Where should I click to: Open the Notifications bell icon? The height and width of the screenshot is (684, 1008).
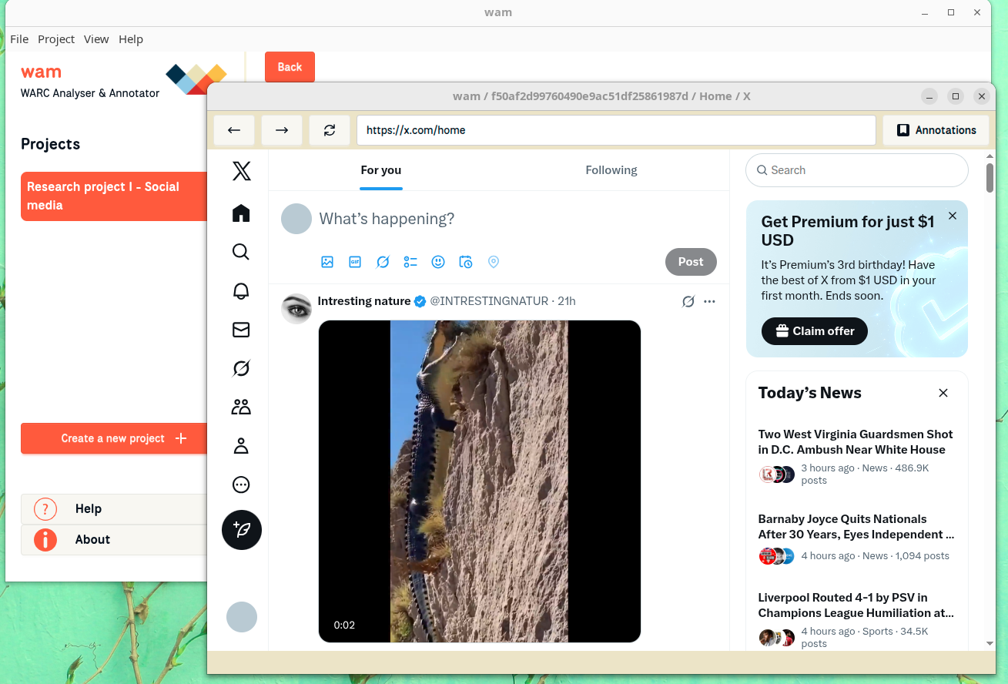tap(241, 290)
